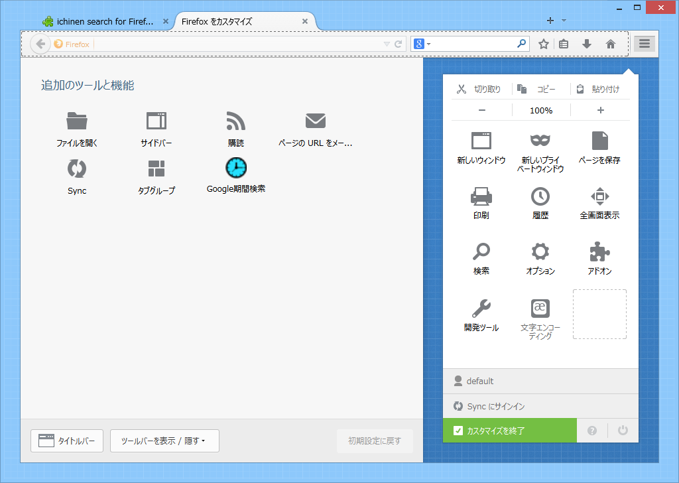
Task: Select the 文字エンコーディング icon
Action: [x=540, y=308]
